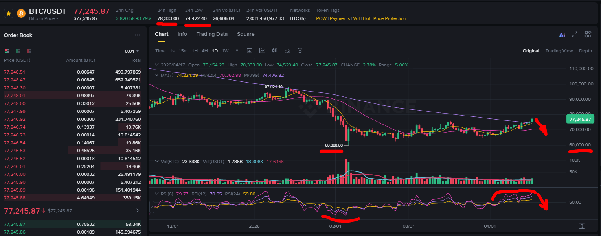Select the 1W time interval

225,51
